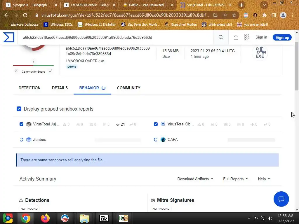This screenshot has width=299, height=224.
Task: Toggle Display grouped sandbox reports checkbox
Action: click(19, 109)
